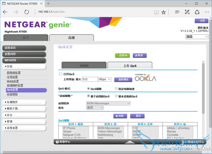This screenshot has width=212, height=154.
Task: Run the 速度测试 speed test button
Action: tap(123, 79)
